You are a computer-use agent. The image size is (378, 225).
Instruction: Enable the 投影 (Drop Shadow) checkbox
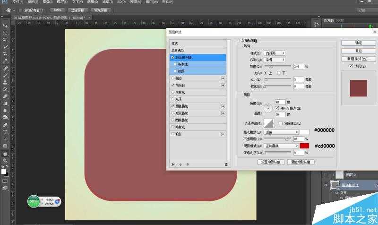(173, 134)
